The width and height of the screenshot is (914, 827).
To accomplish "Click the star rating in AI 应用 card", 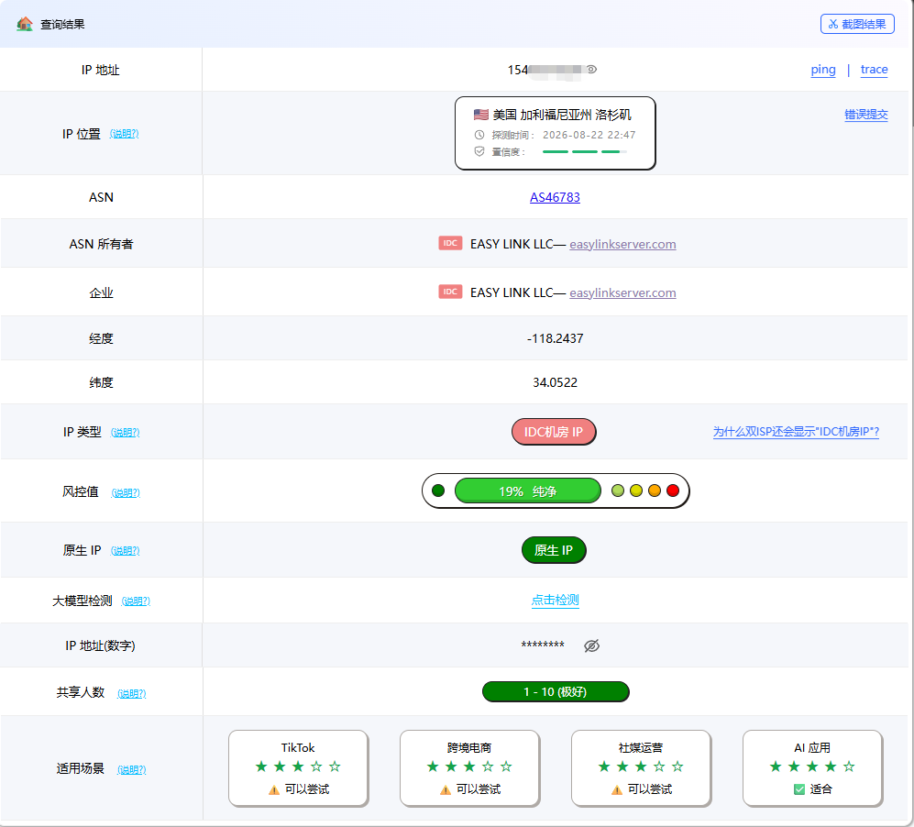I will [x=812, y=766].
